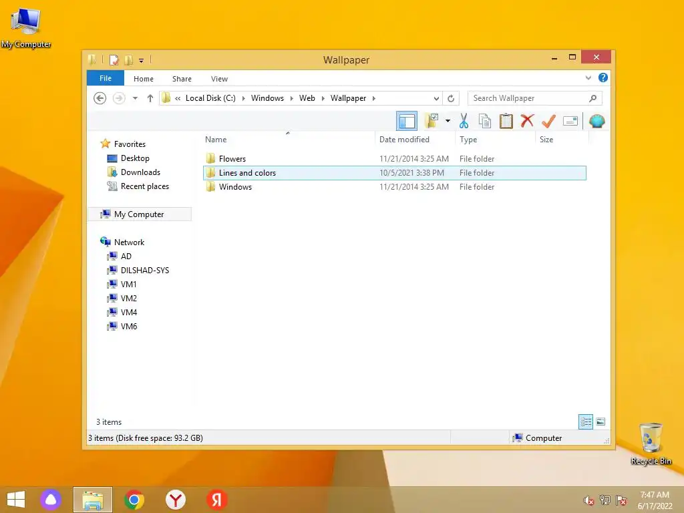Expand the ribbon with the chevron

(588, 78)
